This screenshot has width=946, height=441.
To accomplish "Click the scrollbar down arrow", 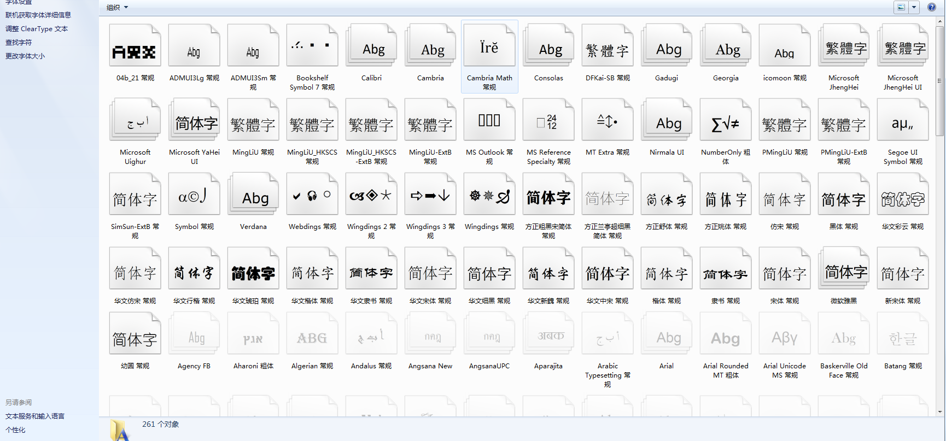I will click(x=940, y=411).
